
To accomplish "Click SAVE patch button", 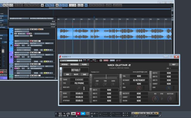I will [84, 74].
